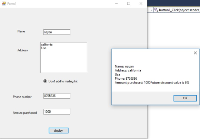Viewport: 200px width, 139px height.
Task: Click inside the Address multiline box
Action: pyautogui.click(x=64, y=57)
